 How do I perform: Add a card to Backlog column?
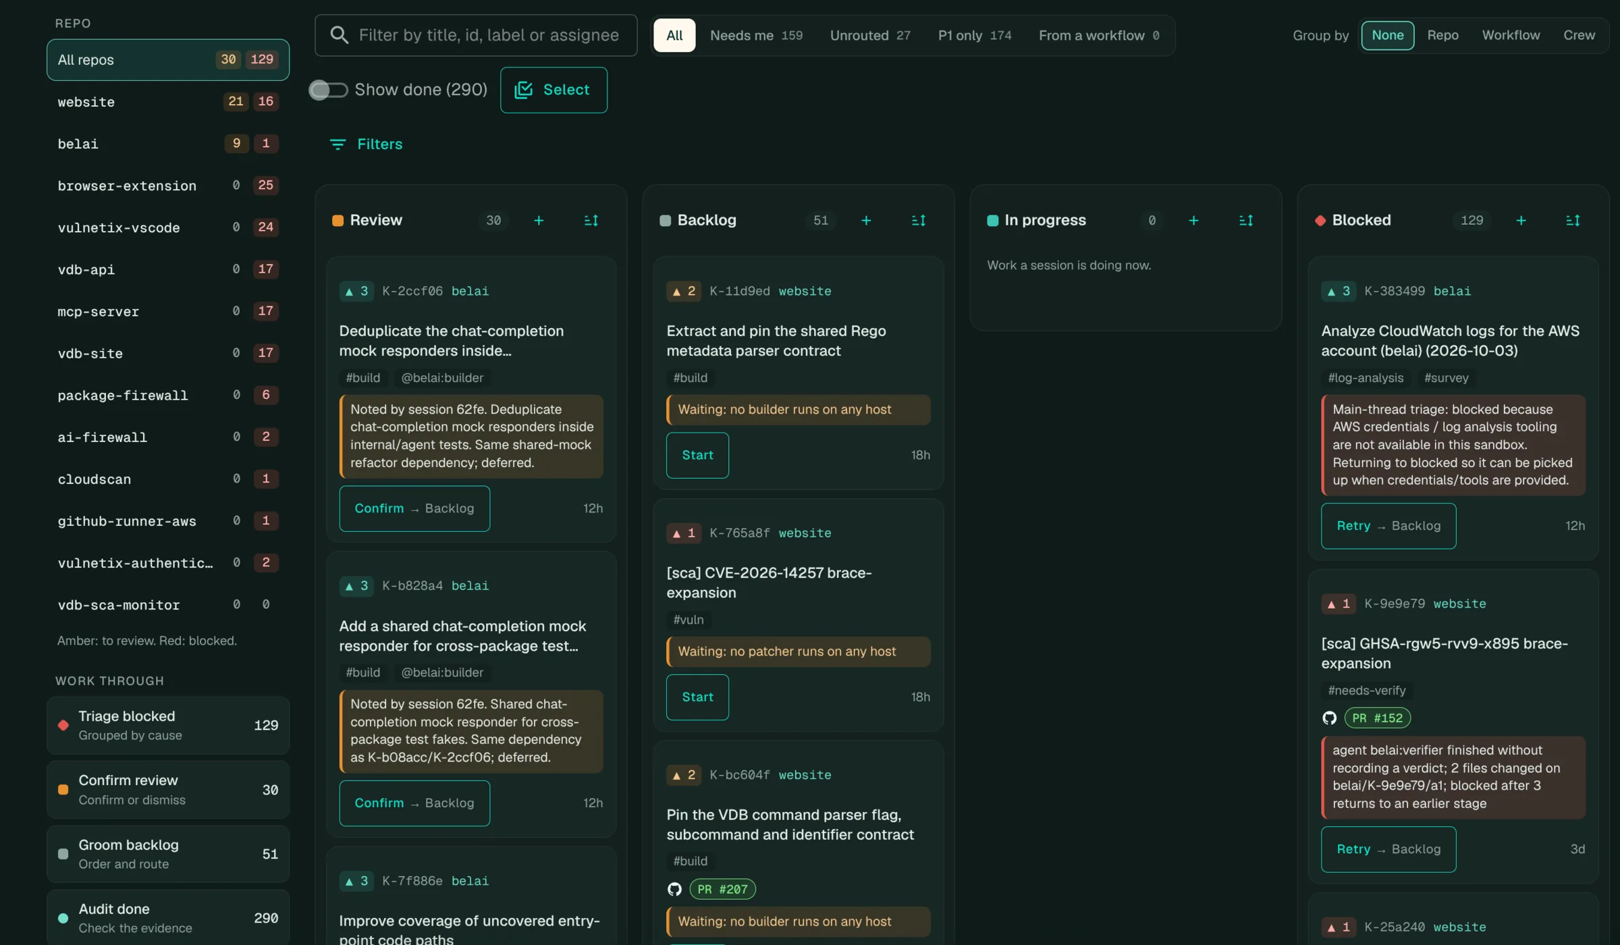coord(866,221)
